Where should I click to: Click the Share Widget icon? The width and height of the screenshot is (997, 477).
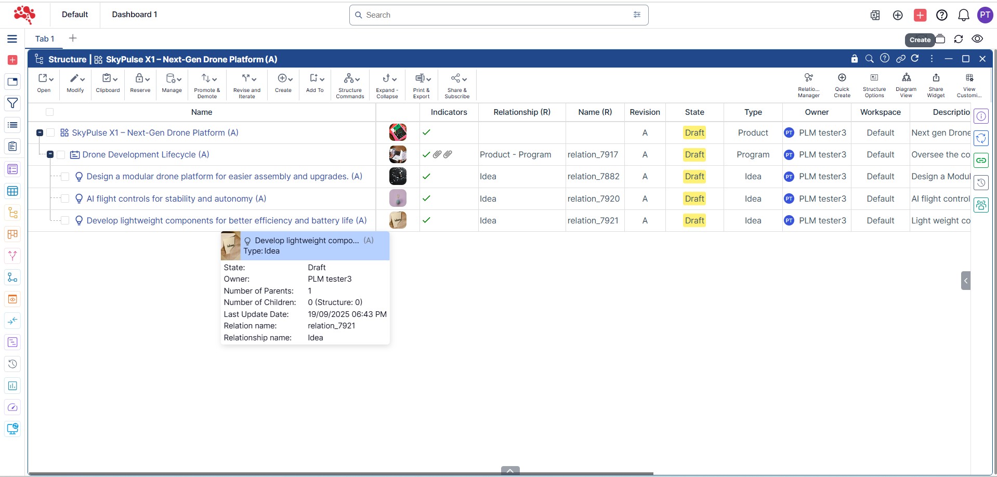936,84
